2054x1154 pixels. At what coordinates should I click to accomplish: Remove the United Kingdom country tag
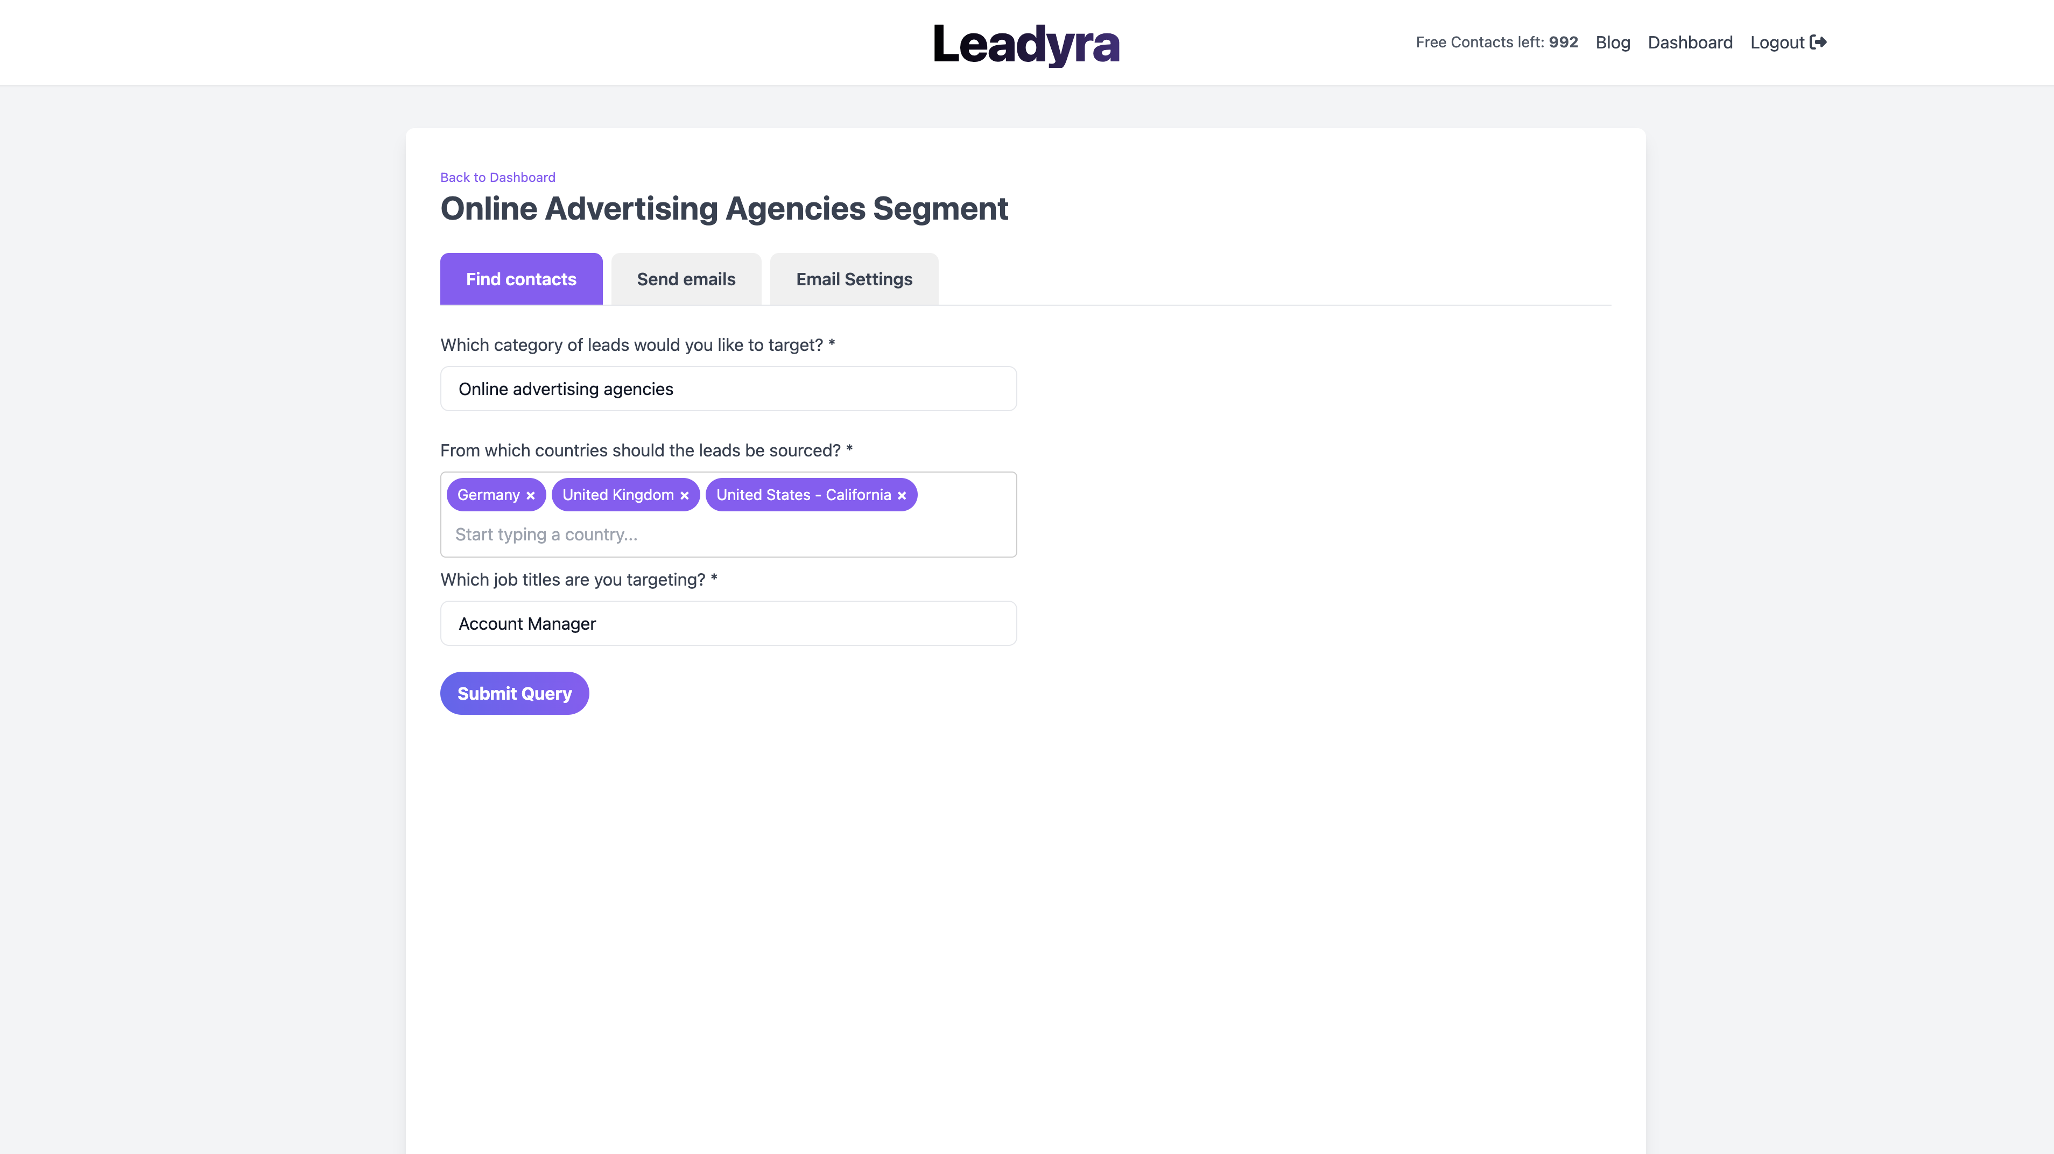pyautogui.click(x=684, y=495)
